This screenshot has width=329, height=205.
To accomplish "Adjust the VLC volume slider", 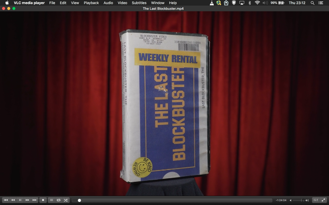I will tap(299, 200).
